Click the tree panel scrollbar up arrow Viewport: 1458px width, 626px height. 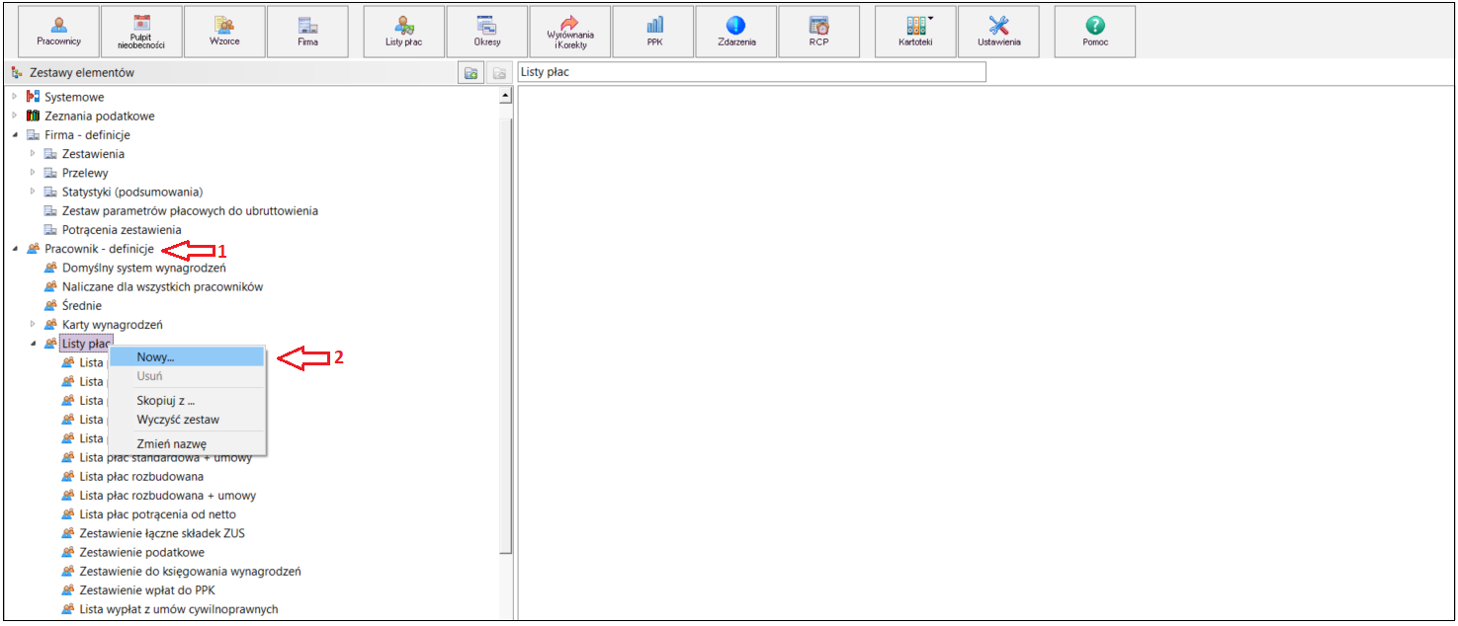pyautogui.click(x=506, y=97)
